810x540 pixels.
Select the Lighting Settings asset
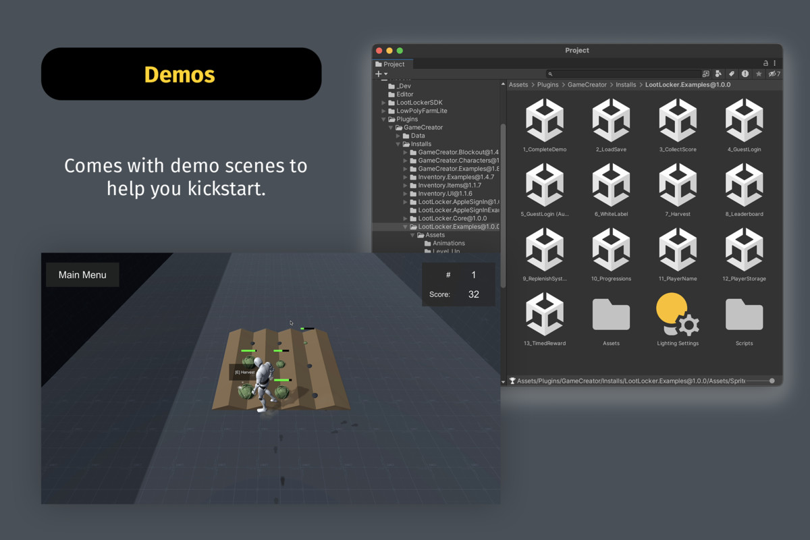(678, 320)
